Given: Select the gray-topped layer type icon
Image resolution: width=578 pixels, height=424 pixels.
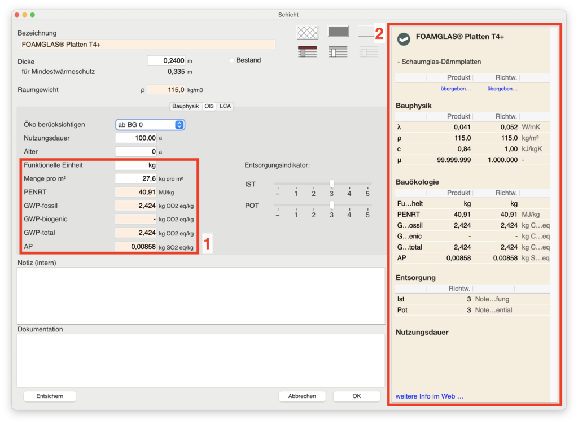Looking at the screenshot, I should [338, 52].
